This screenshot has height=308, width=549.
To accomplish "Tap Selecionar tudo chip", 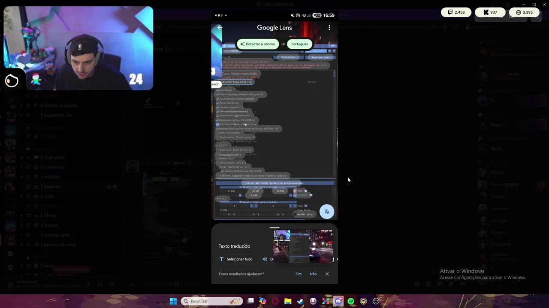I will coord(236,259).
